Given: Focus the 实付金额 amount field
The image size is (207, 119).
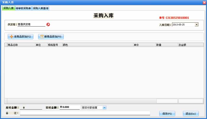Looking at the screenshot, I should click(x=69, y=107).
